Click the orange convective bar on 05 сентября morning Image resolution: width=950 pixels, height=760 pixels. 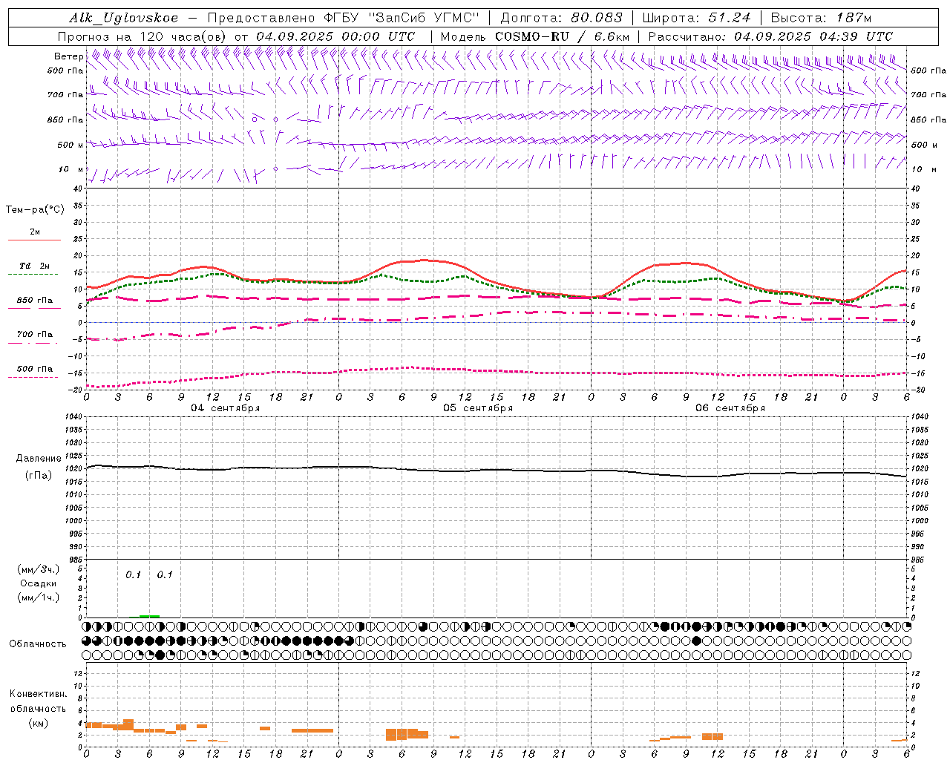click(407, 734)
